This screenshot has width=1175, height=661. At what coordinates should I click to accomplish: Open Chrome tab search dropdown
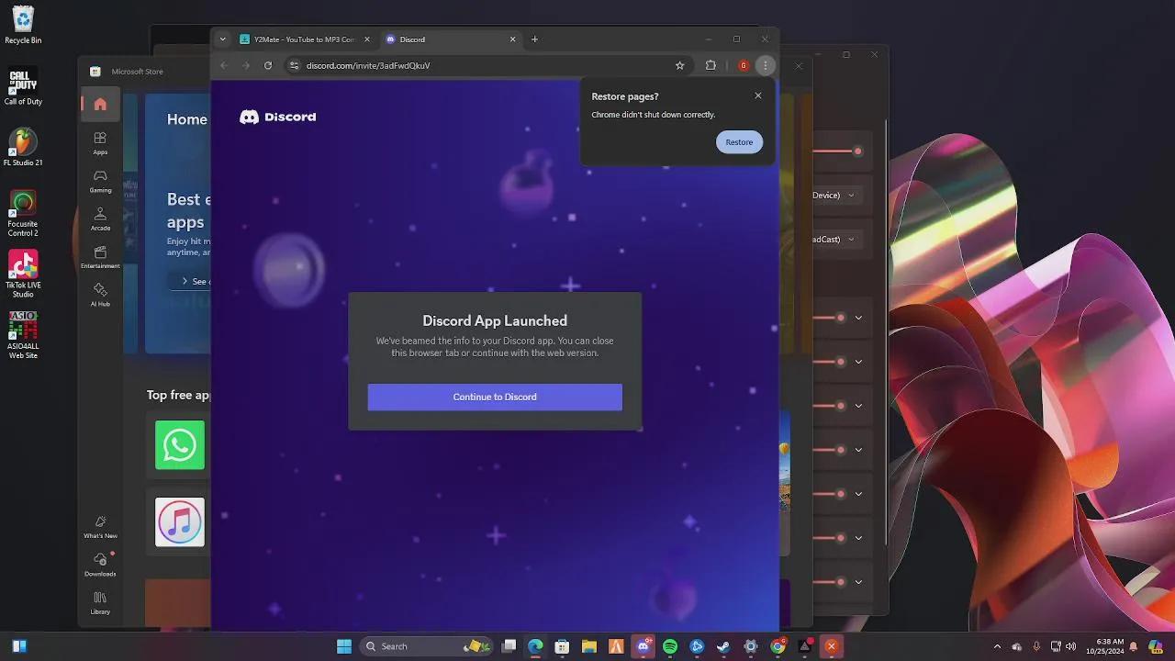222,39
